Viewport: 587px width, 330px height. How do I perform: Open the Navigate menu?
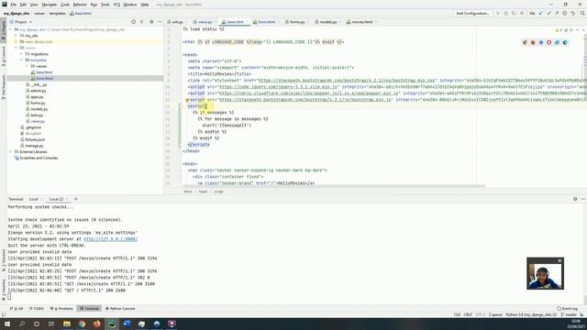[x=49, y=5]
